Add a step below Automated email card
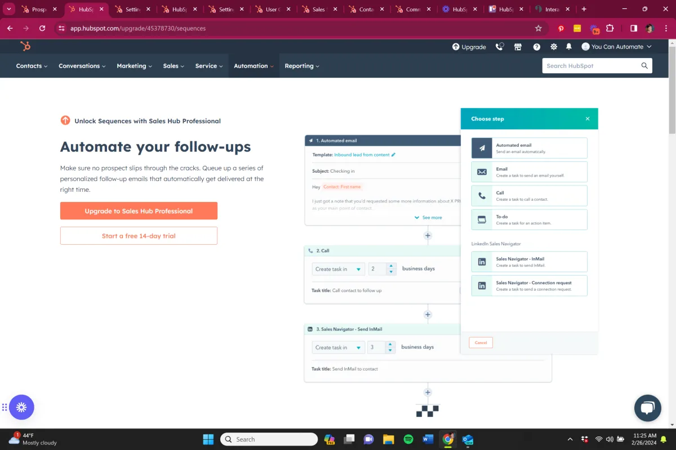 428,236
